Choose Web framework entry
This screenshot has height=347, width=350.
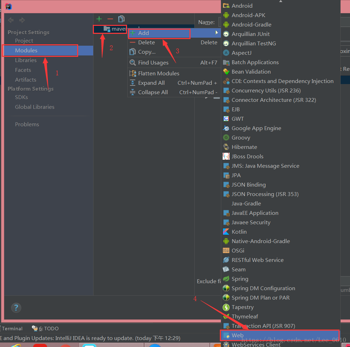pos(281,335)
